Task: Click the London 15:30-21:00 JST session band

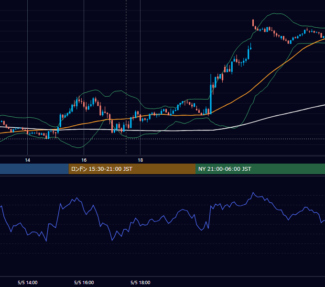Action: [x=132, y=169]
